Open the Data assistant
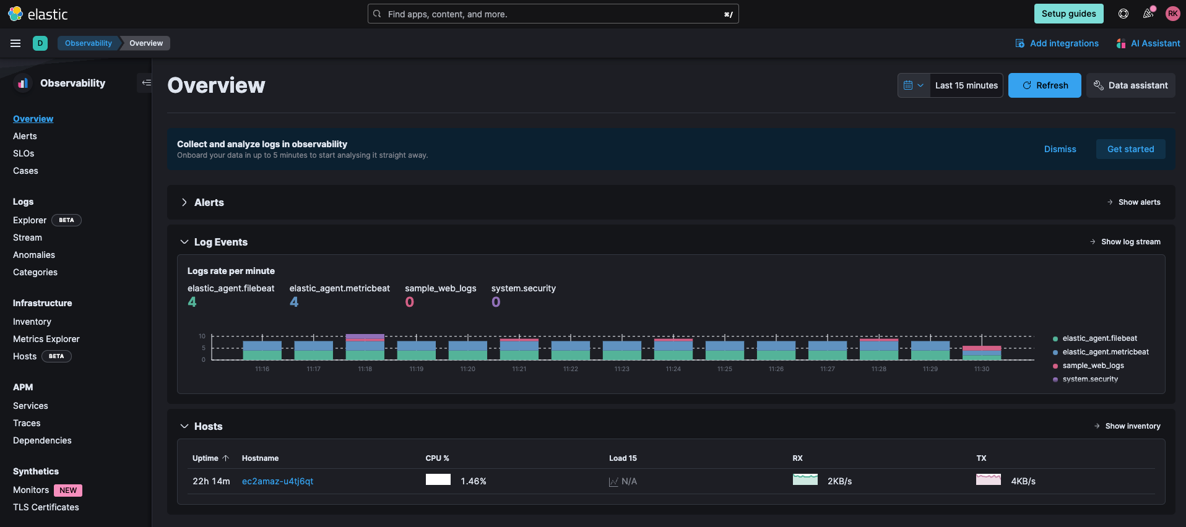The width and height of the screenshot is (1186, 527). pyautogui.click(x=1131, y=85)
